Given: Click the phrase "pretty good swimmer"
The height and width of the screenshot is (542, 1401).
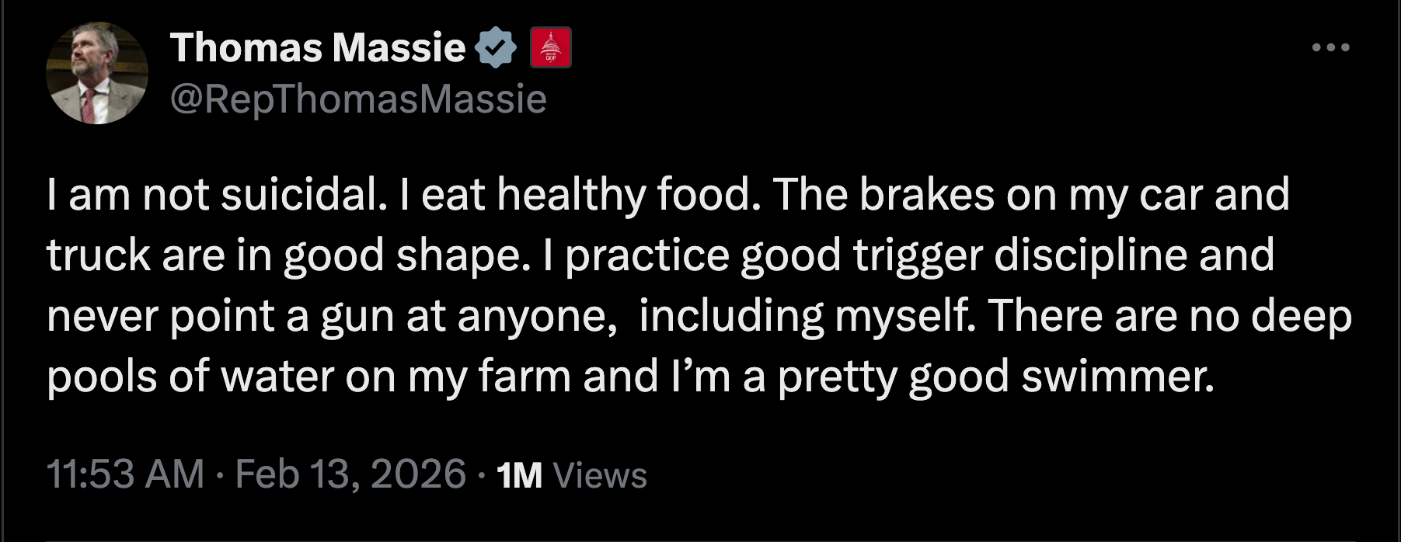Looking at the screenshot, I should (x=995, y=377).
